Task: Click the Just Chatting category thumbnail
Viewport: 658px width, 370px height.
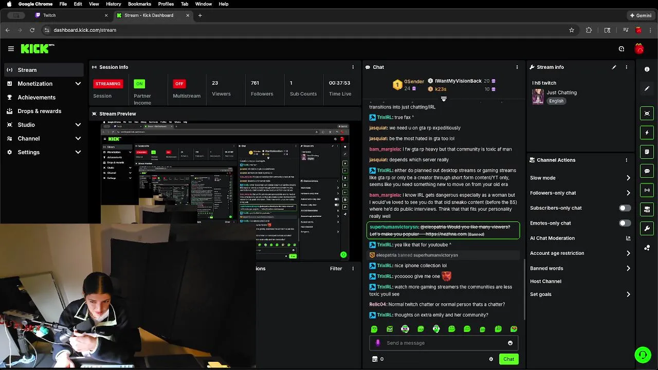Action: pyautogui.click(x=538, y=97)
